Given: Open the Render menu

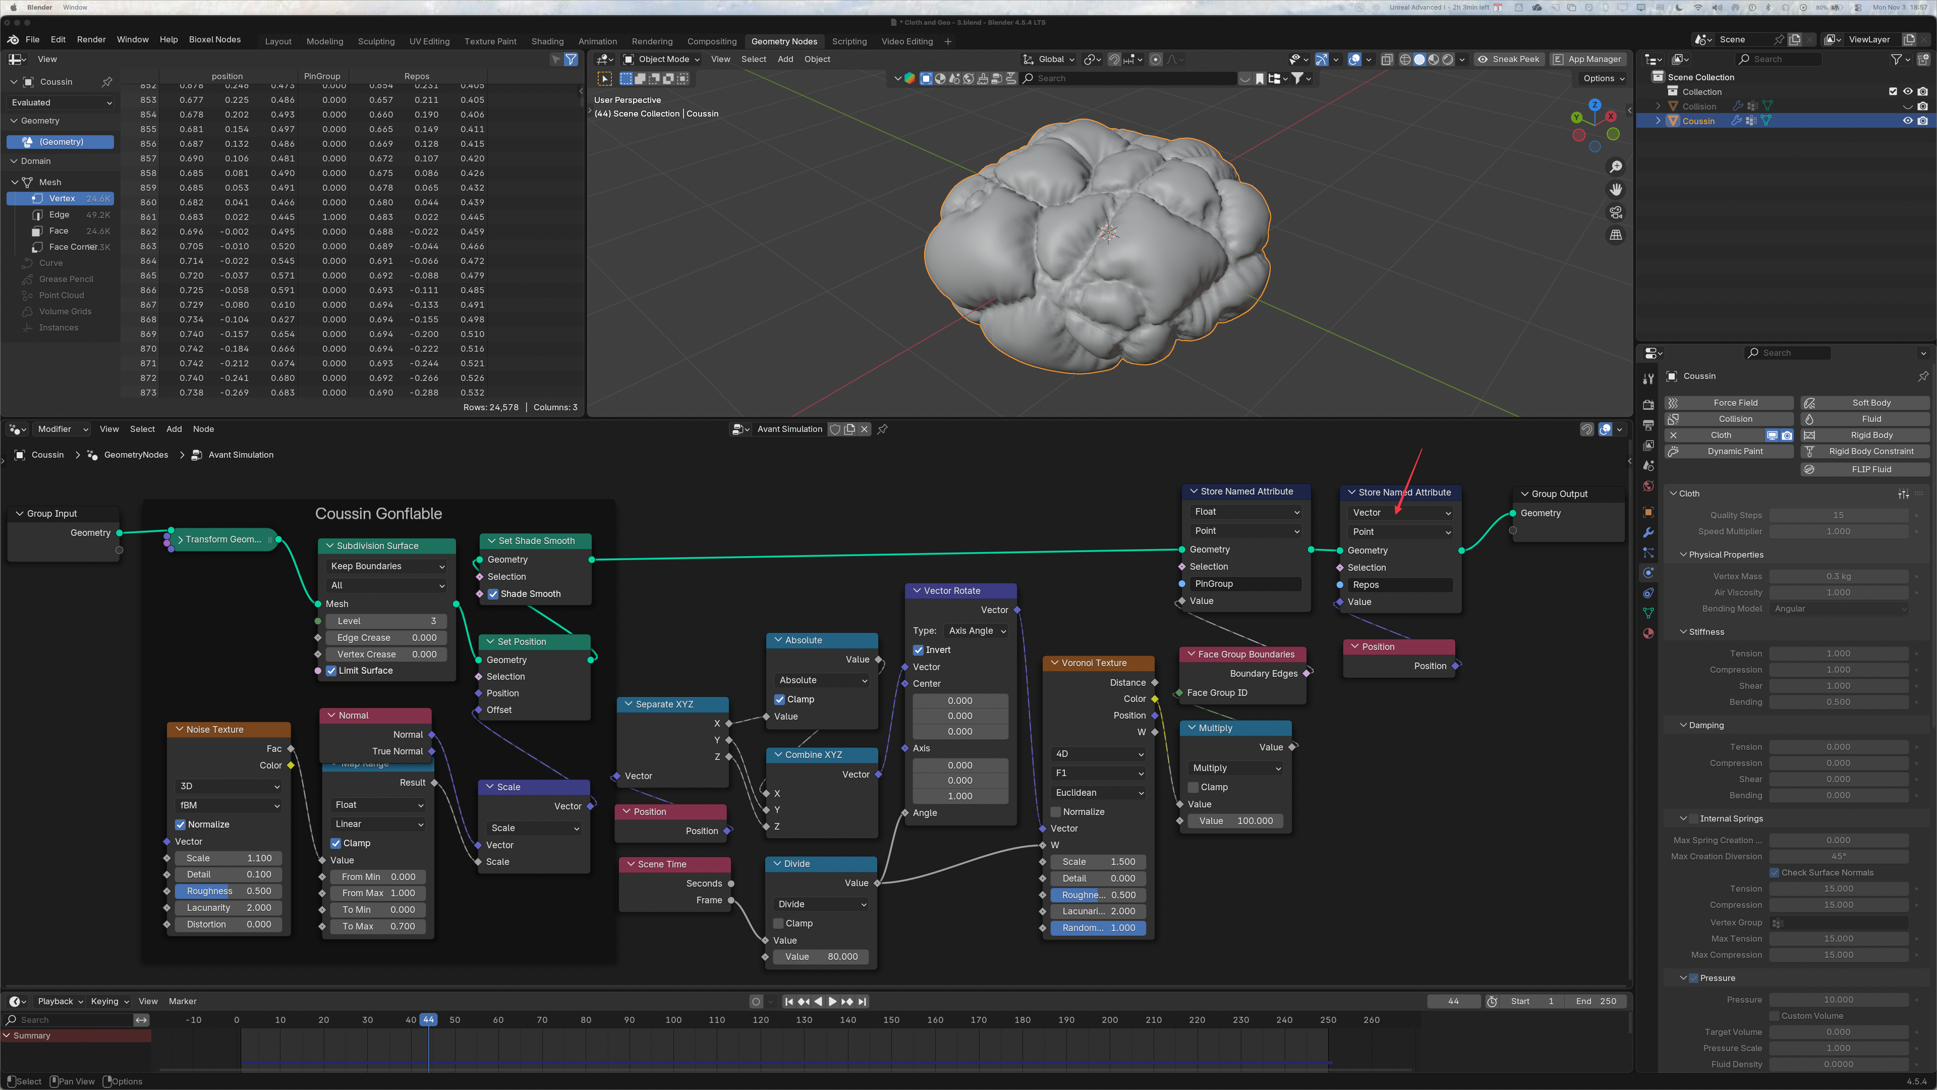Looking at the screenshot, I should 91,40.
